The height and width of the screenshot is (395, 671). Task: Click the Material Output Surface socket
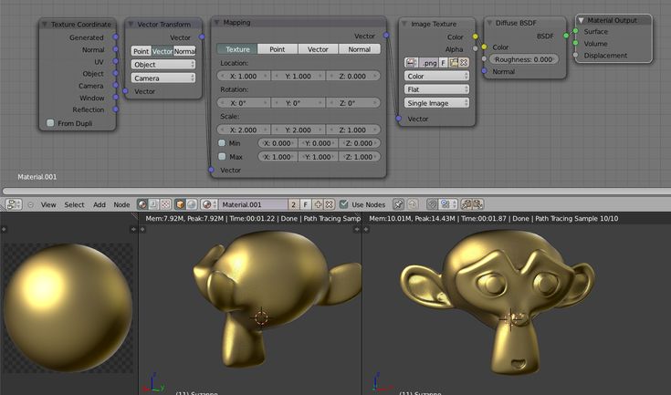pyautogui.click(x=575, y=31)
